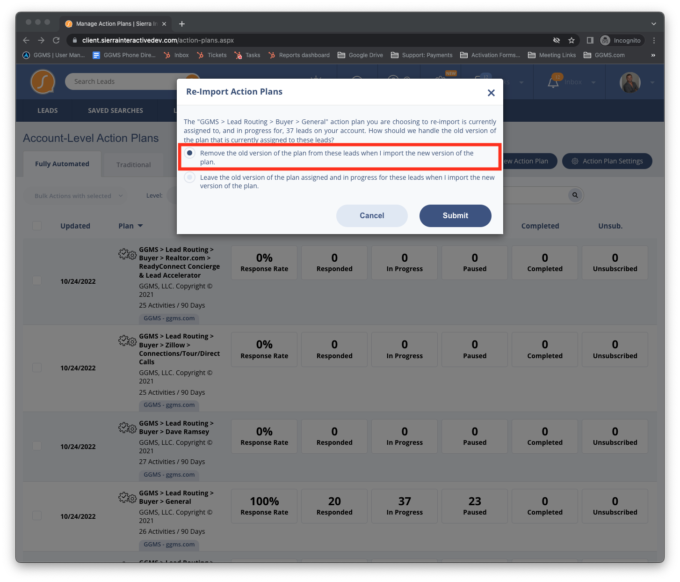Open a new browser tab
Screen dimensions: 680x582
[182, 24]
